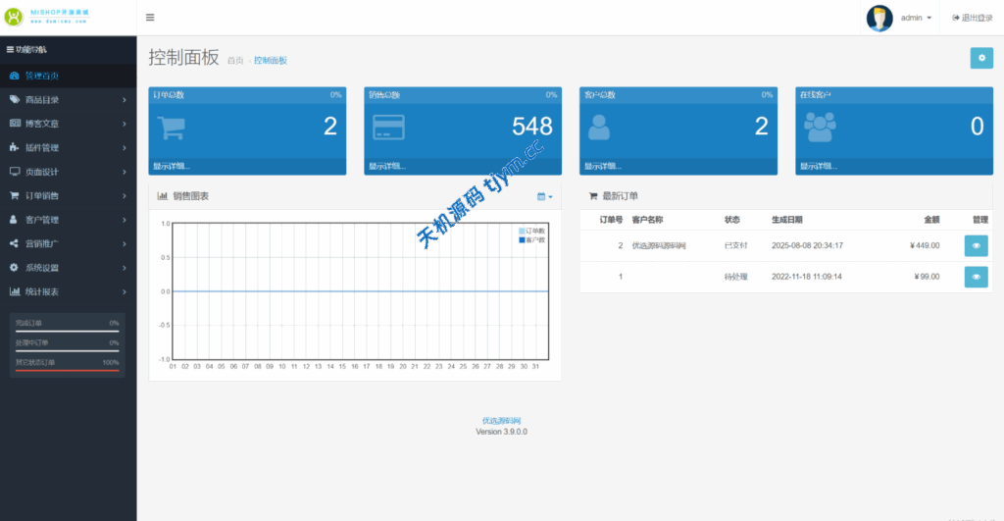View order 1 with the eye button
This screenshot has width=1004, height=521.
pyautogui.click(x=976, y=277)
